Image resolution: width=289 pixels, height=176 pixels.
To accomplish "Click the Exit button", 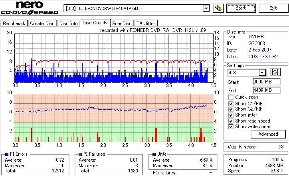I will click(273, 8).
